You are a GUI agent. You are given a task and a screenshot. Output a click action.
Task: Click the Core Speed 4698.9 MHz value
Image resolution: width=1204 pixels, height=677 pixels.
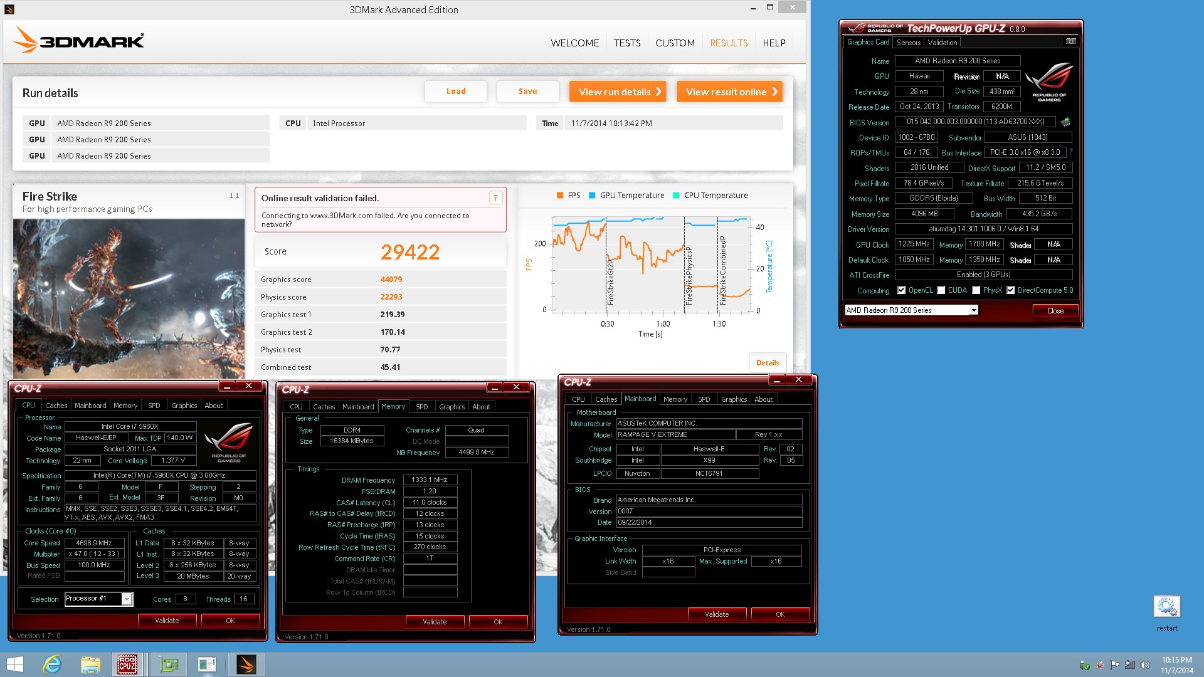tap(94, 543)
